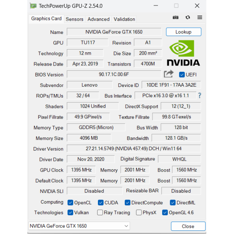Viewport: 234px width, 234px height.
Task: Click the BIOS Version field 90.17.1C.00.6F
Action: point(114,74)
